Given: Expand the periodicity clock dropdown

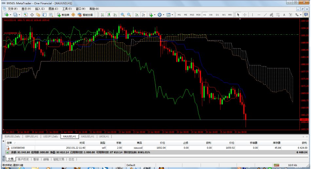Looking at the screenshot, I should coord(164,15).
